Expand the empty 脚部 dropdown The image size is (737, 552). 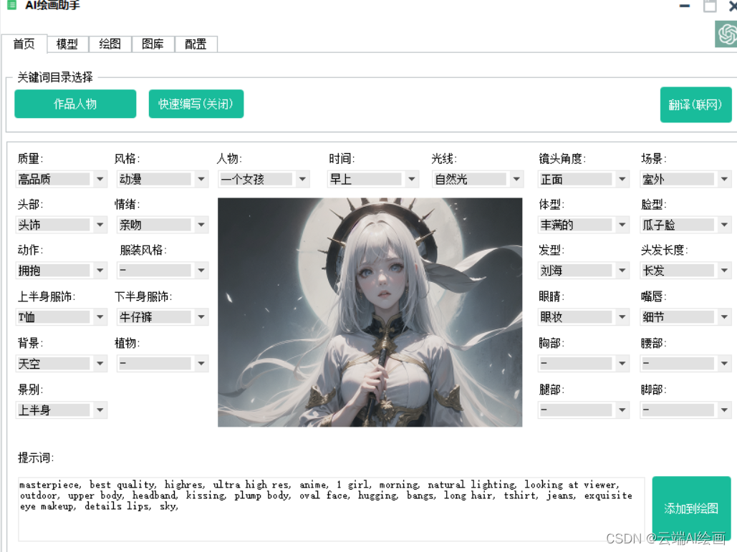click(685, 410)
